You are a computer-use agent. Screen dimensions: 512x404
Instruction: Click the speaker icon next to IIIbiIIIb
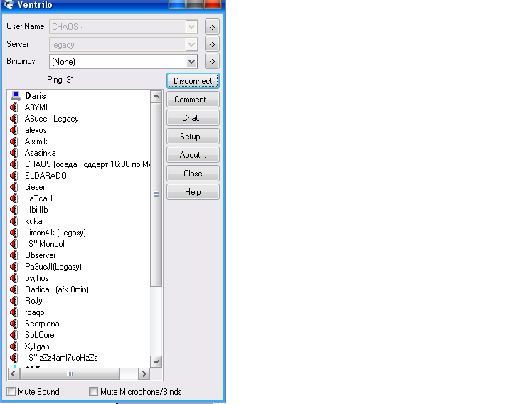[14, 210]
